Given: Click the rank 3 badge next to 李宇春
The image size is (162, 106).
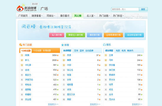Looking at the screenshot, I should [x=106, y=65].
